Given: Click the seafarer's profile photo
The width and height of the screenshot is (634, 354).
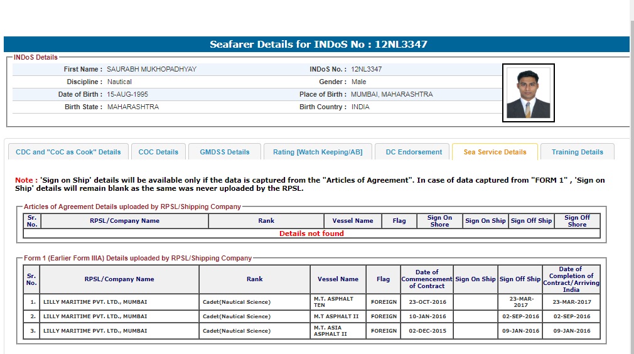Looking at the screenshot, I should tap(528, 93).
